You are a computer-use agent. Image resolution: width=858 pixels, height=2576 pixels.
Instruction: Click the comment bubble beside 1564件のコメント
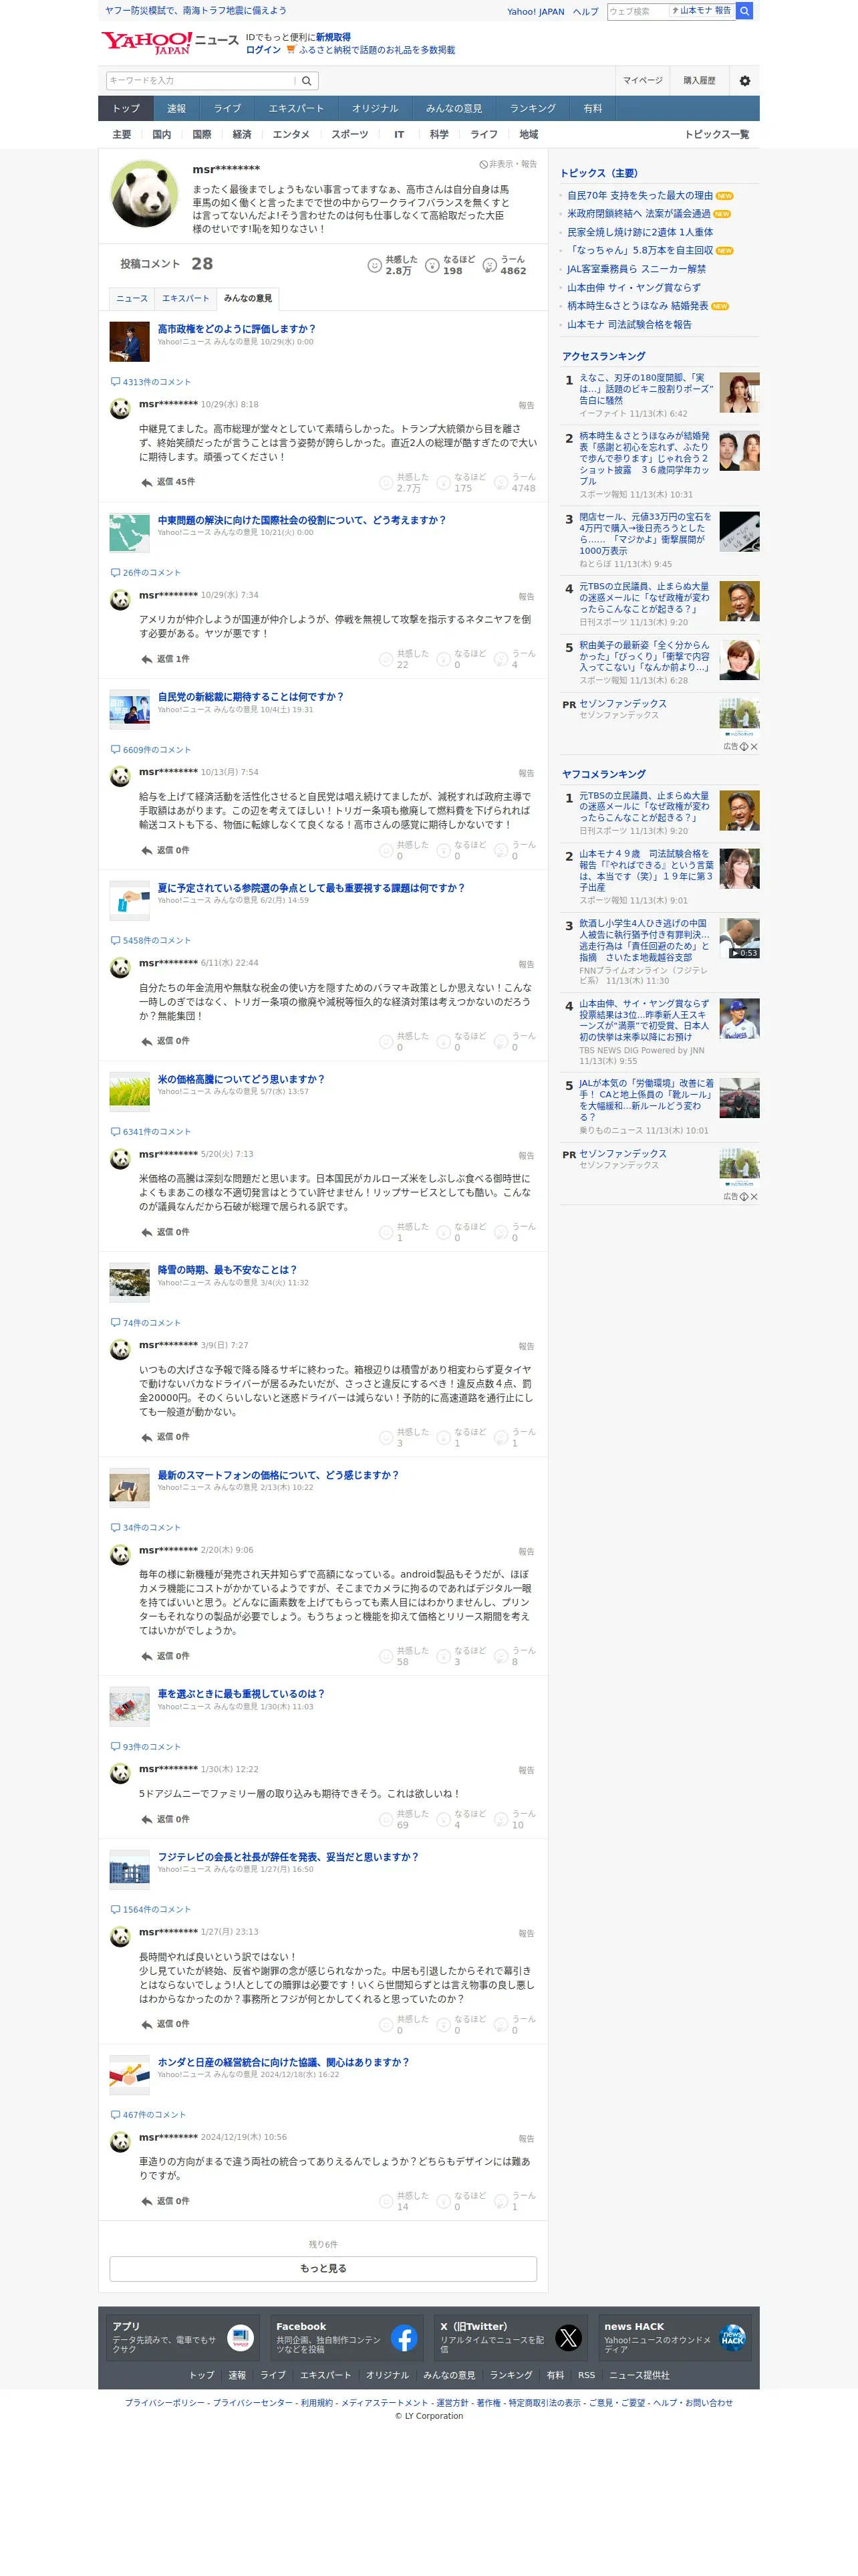(115, 1910)
